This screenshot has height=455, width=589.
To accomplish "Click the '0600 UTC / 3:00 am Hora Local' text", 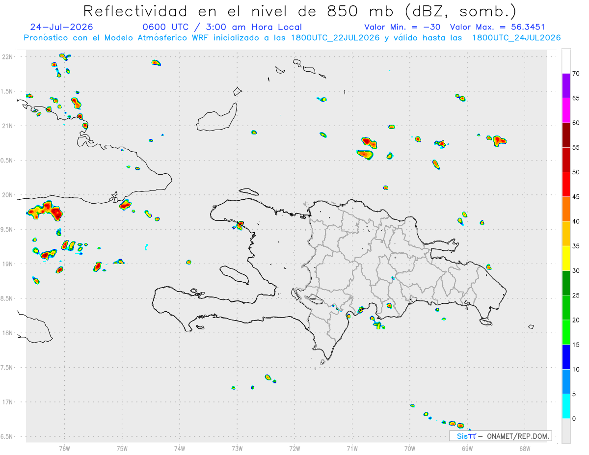I will pos(222,27).
